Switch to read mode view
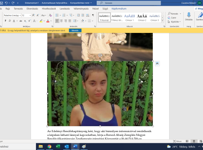 187,141
